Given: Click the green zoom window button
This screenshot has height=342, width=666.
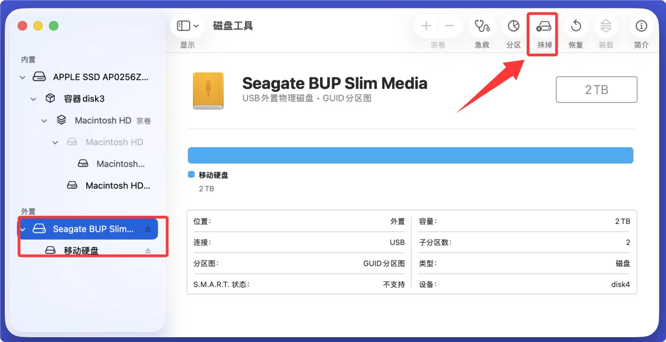Looking at the screenshot, I should [x=54, y=26].
